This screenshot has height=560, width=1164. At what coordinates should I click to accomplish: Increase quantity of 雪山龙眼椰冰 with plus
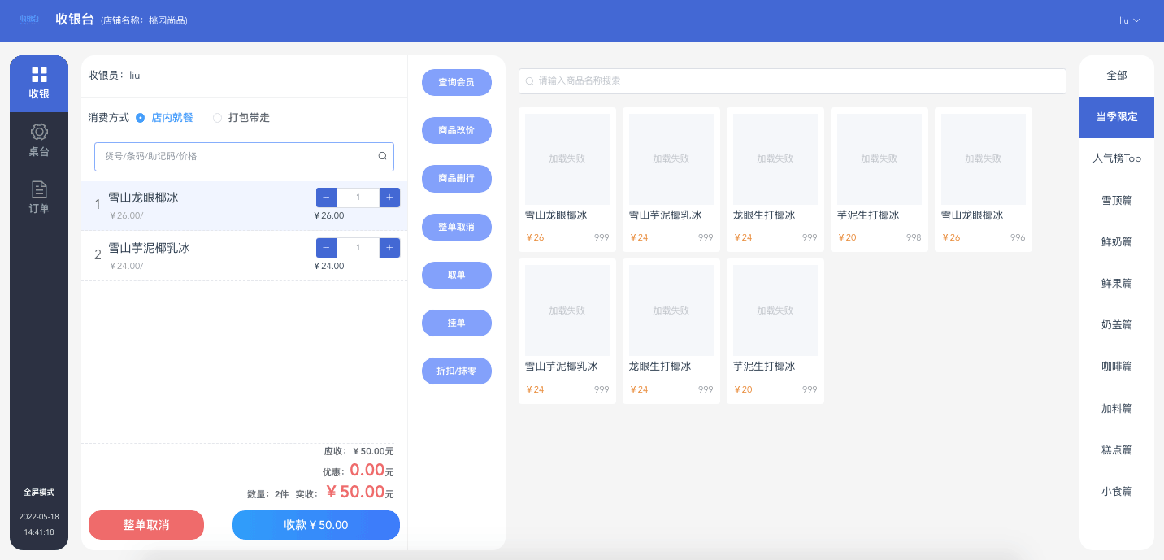click(389, 198)
